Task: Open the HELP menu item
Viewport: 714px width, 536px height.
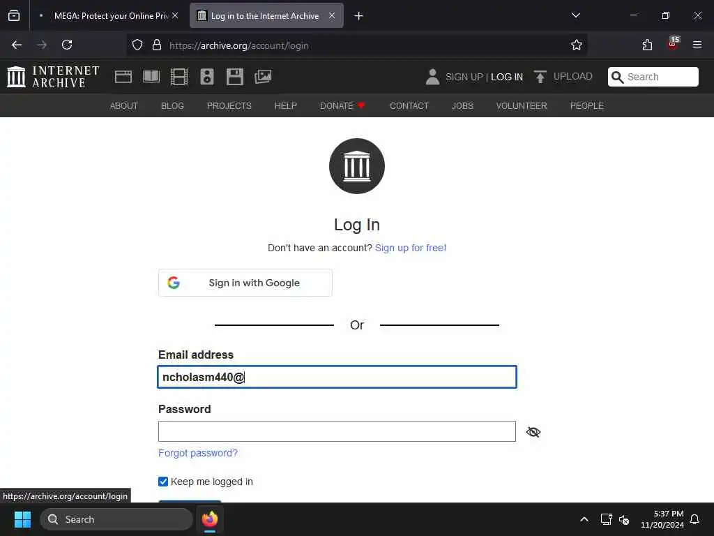Action: pyautogui.click(x=285, y=106)
